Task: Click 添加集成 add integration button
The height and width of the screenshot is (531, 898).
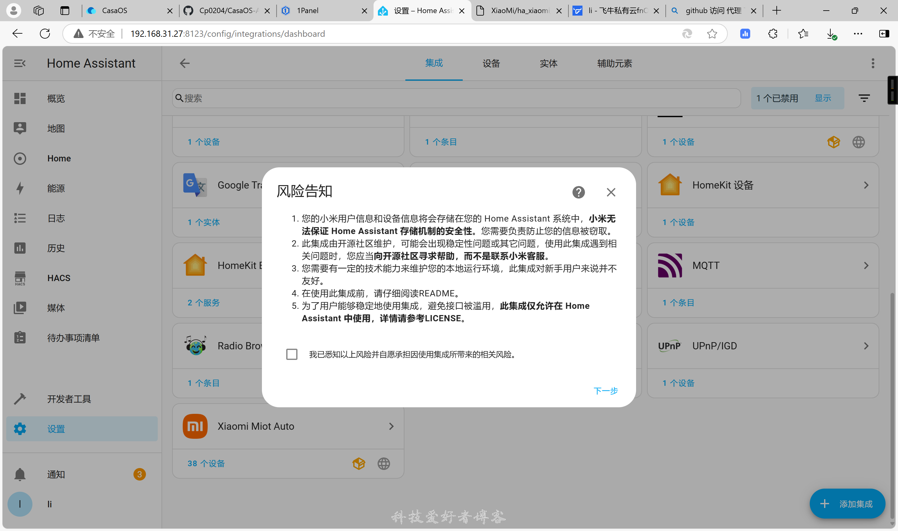Action: pos(847,504)
